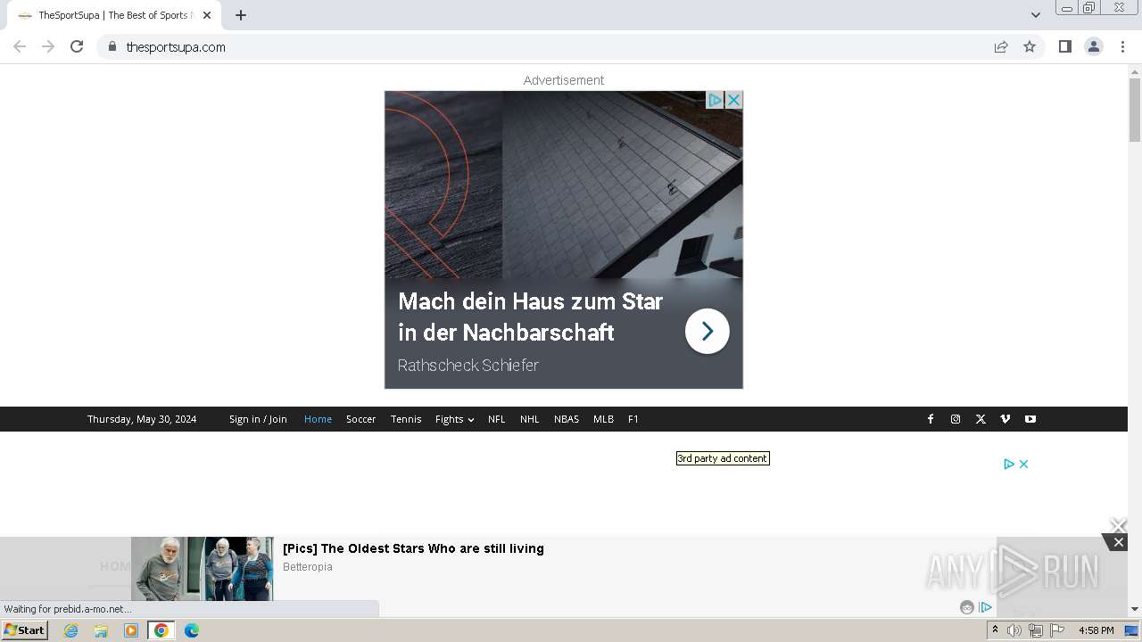Click the network icon in system tray

(x=1036, y=630)
